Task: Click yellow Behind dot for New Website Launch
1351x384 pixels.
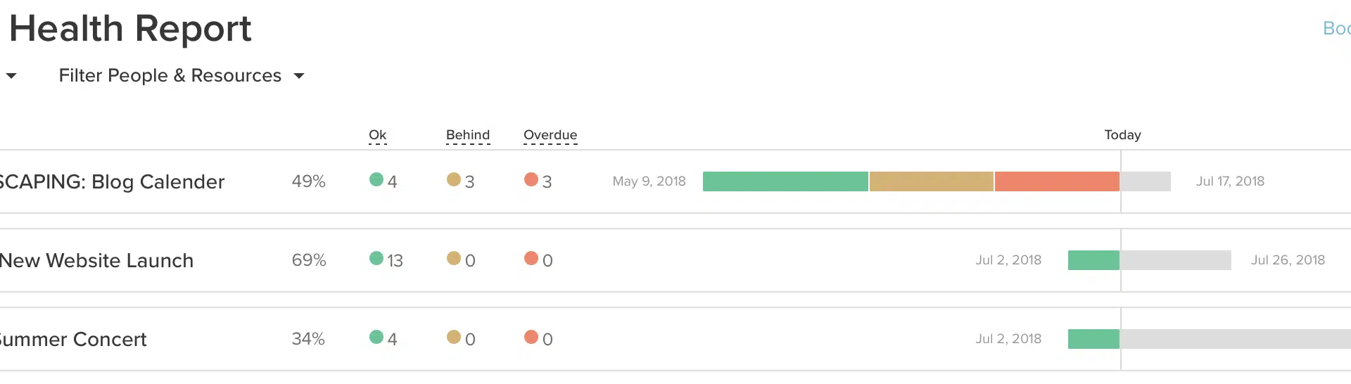Action: 454,259
